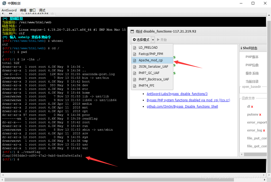Click the info icon beside Shell状态
This screenshot has width=271, height=182.
click(x=241, y=48)
